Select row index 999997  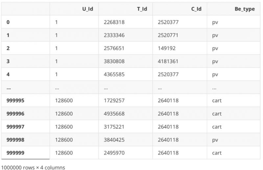[x=15, y=127]
